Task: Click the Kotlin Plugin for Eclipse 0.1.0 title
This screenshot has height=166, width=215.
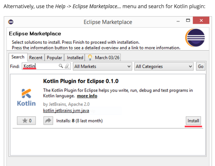Action: pos(81,81)
